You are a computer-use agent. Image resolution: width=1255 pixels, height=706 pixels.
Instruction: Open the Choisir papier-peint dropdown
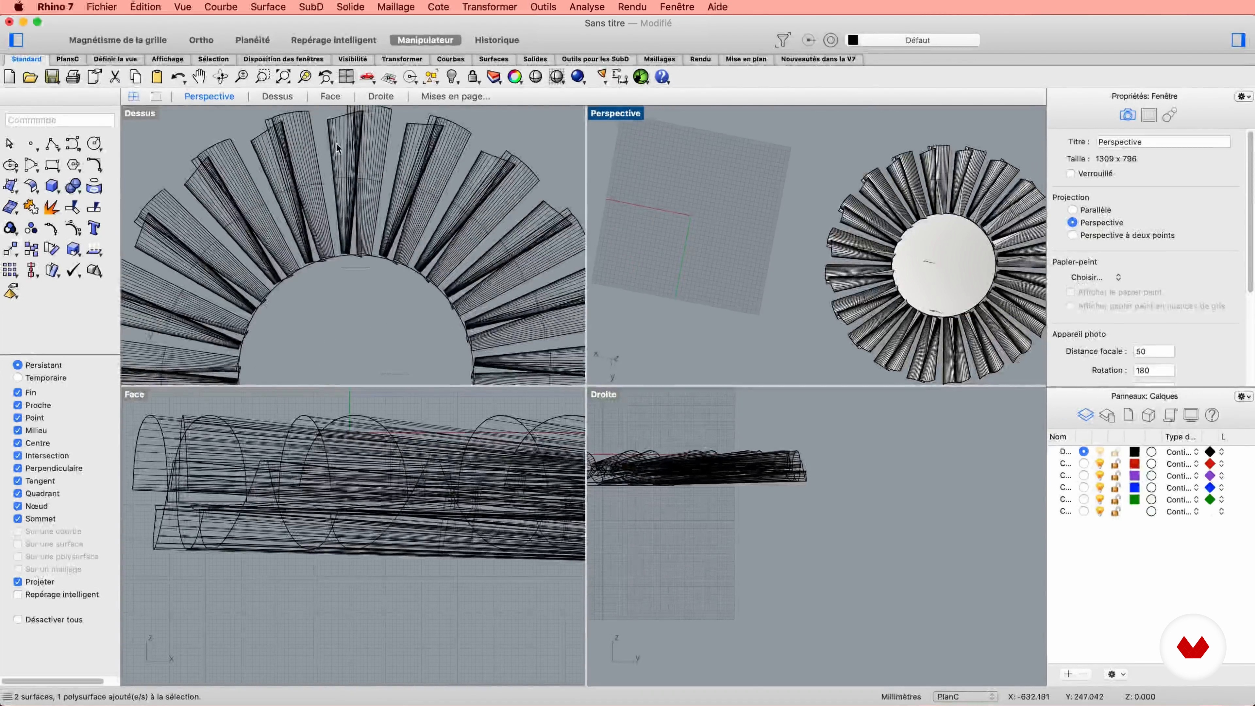point(1096,277)
